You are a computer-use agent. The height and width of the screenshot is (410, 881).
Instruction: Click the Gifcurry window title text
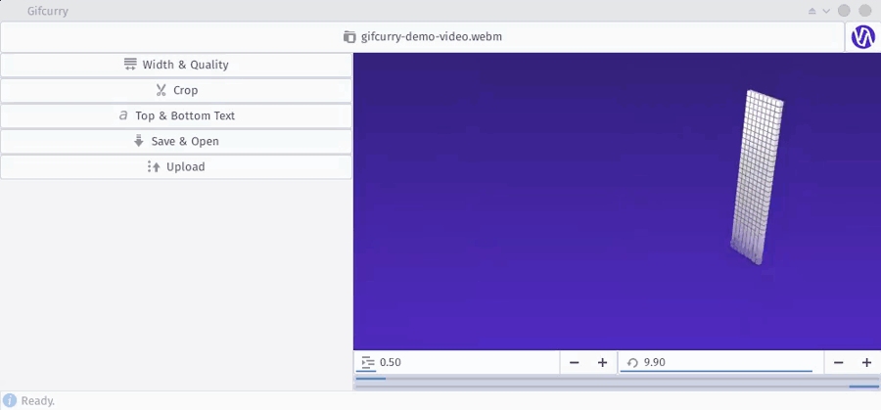tap(48, 11)
